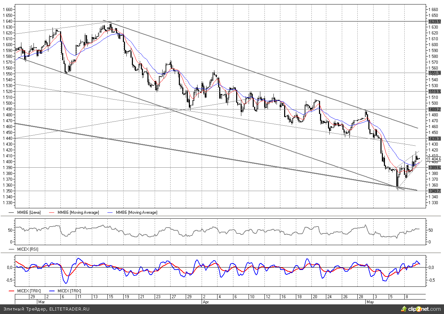Select the 1439.36 price level marker
This screenshot has height=314, width=444.
(435, 138)
